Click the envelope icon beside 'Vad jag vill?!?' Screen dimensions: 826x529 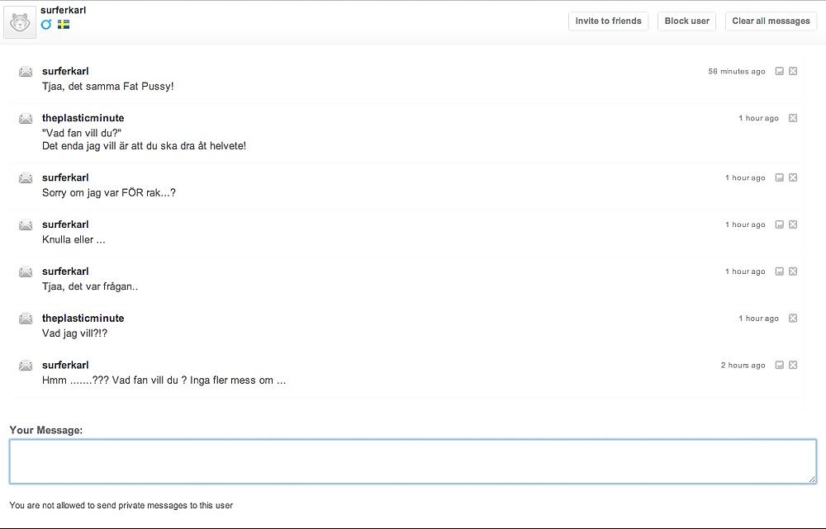click(26, 319)
